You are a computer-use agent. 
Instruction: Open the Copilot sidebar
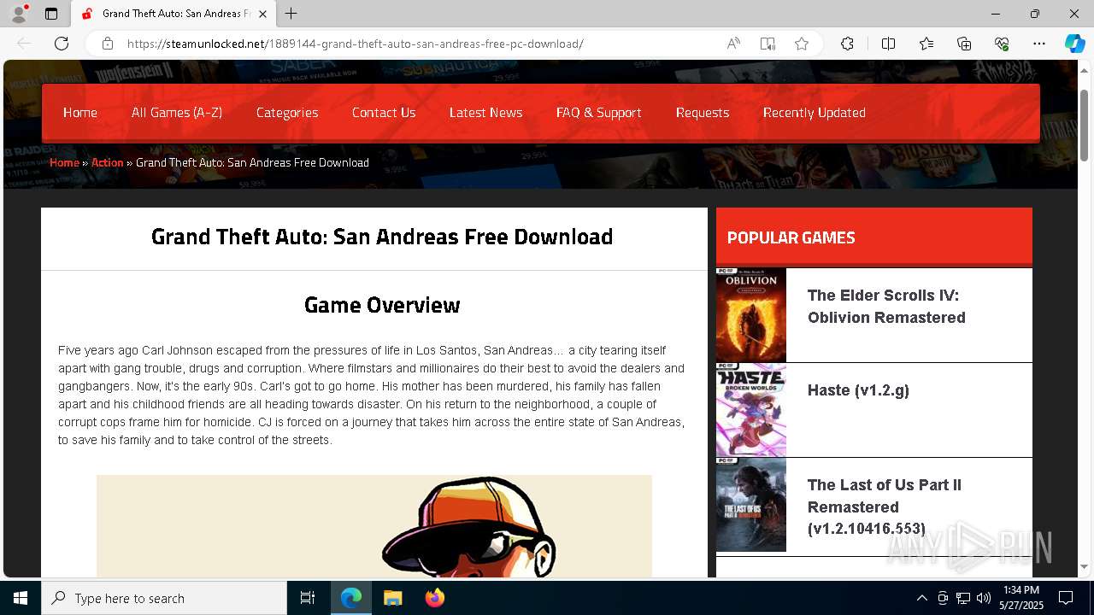point(1074,44)
